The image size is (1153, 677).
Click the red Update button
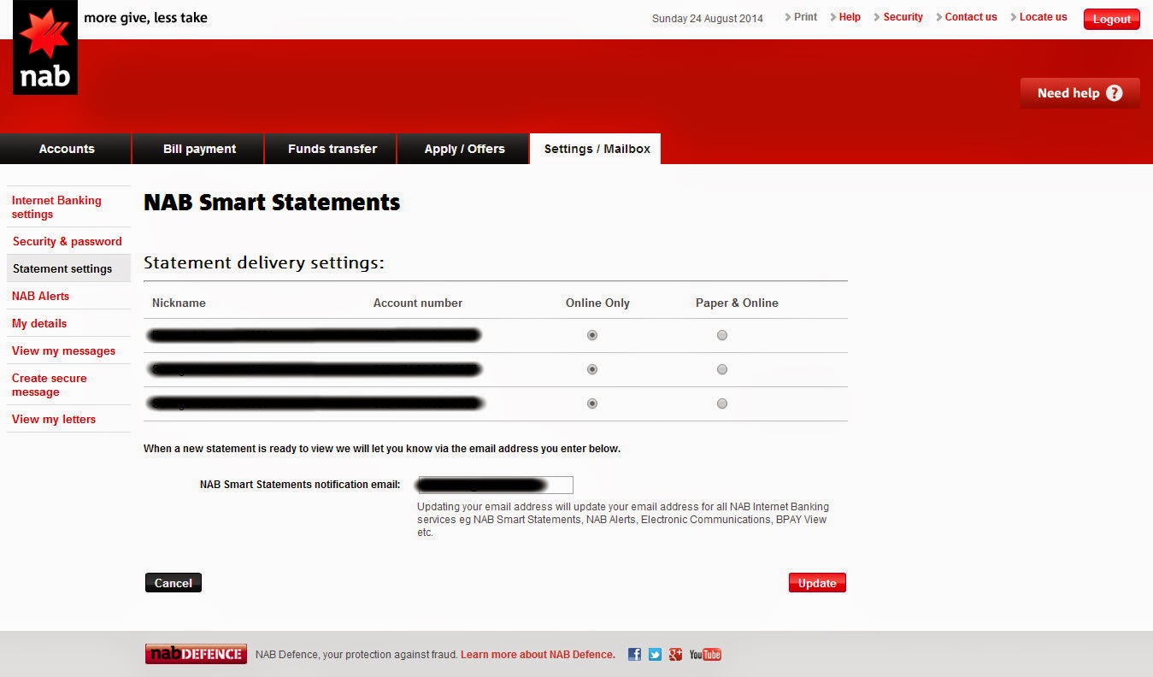(817, 583)
